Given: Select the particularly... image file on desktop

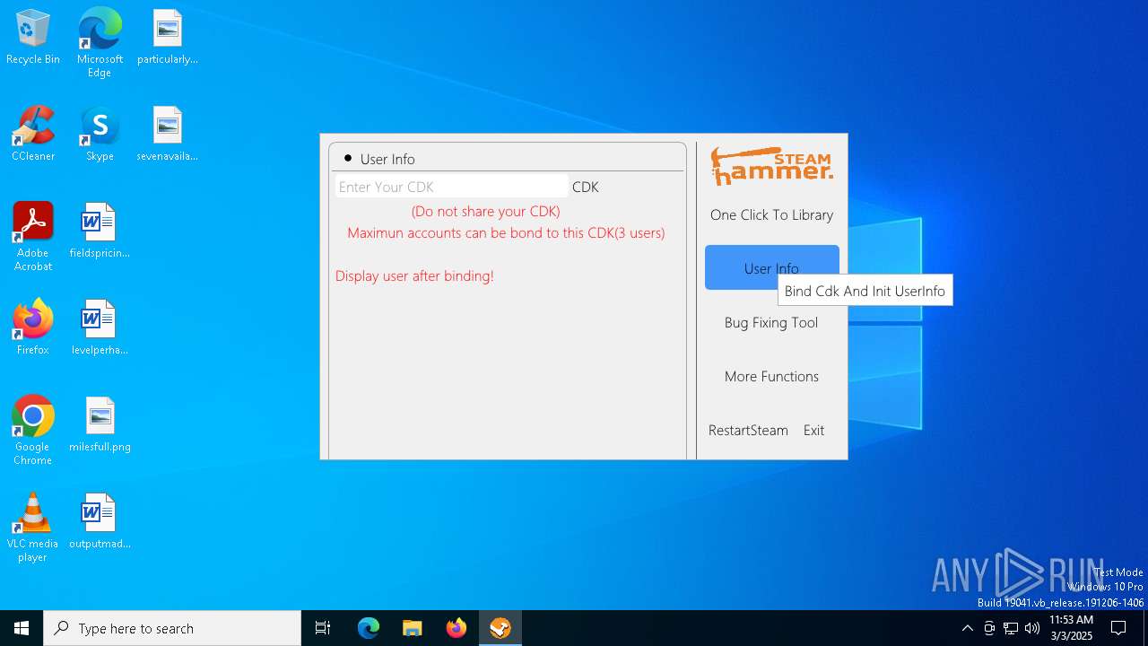Looking at the screenshot, I should 168,38.
